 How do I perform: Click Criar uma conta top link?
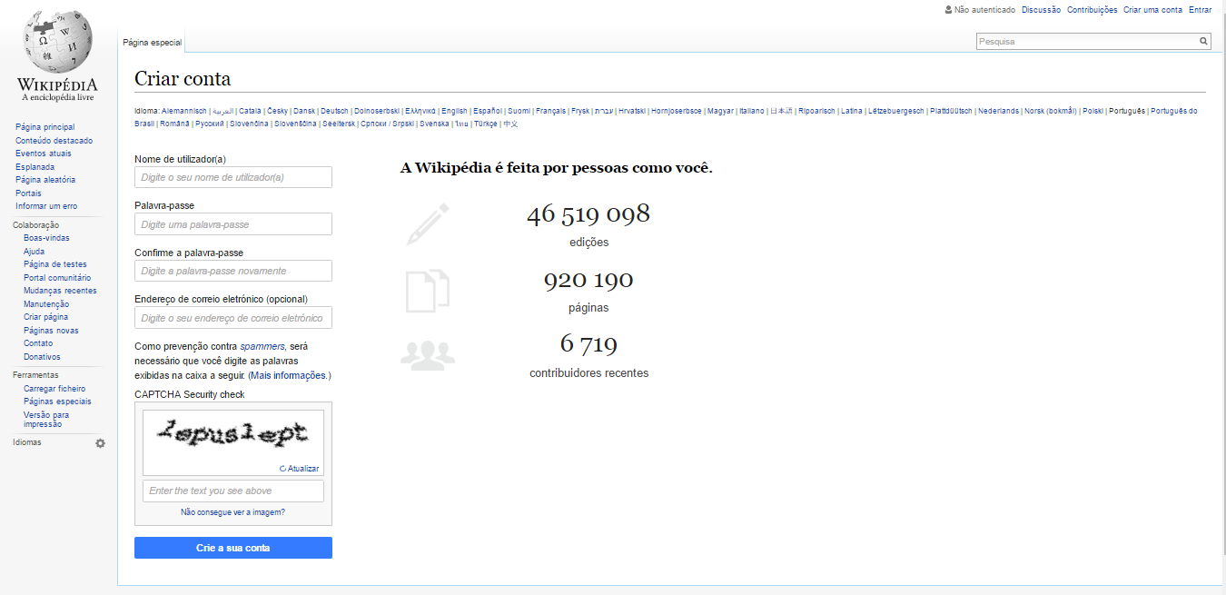tap(1152, 10)
